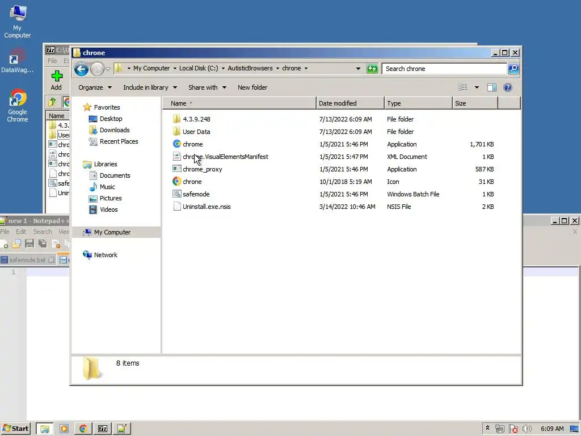Expand the address bar history dropdown
Image resolution: width=581 pixels, height=436 pixels.
point(358,69)
